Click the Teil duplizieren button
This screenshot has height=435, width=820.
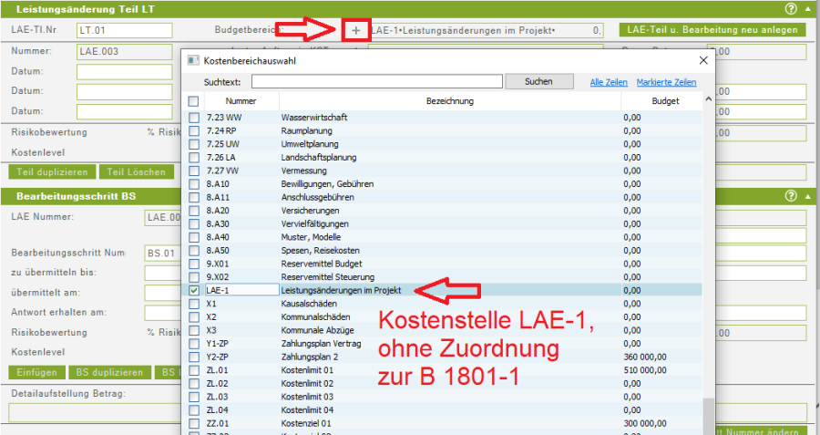52,171
